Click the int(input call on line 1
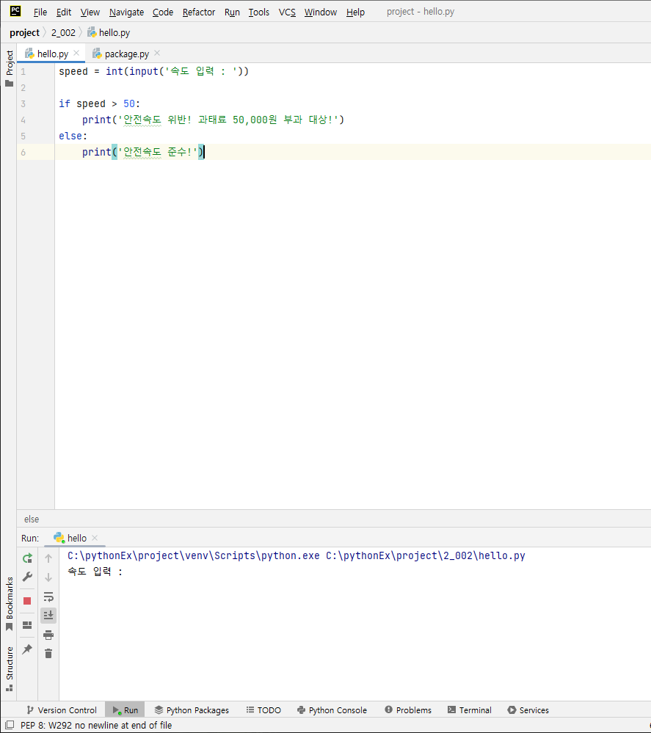The height and width of the screenshot is (733, 651). [x=132, y=71]
